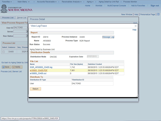161x121 pixels.
Task: Switch to the Process List tab
Action: 8,18
